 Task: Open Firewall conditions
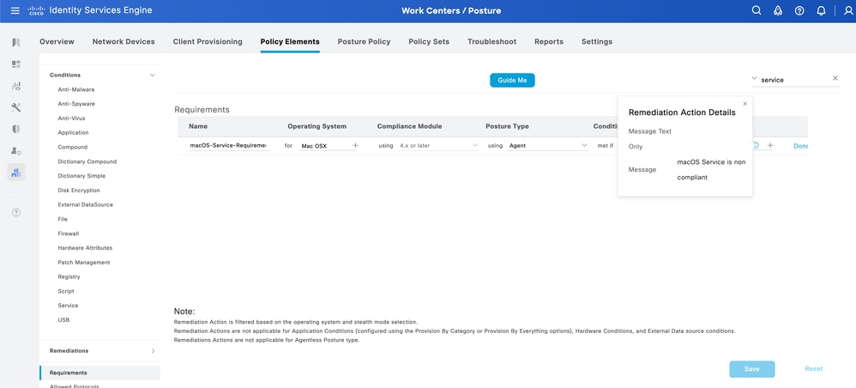pos(69,233)
